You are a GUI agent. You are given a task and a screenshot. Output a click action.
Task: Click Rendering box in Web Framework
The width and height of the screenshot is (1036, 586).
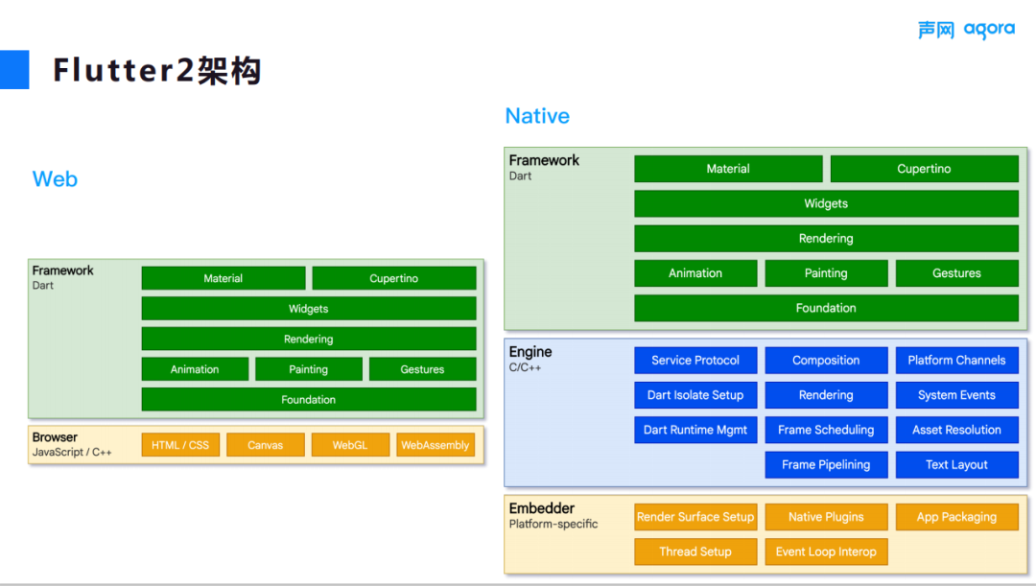309,339
